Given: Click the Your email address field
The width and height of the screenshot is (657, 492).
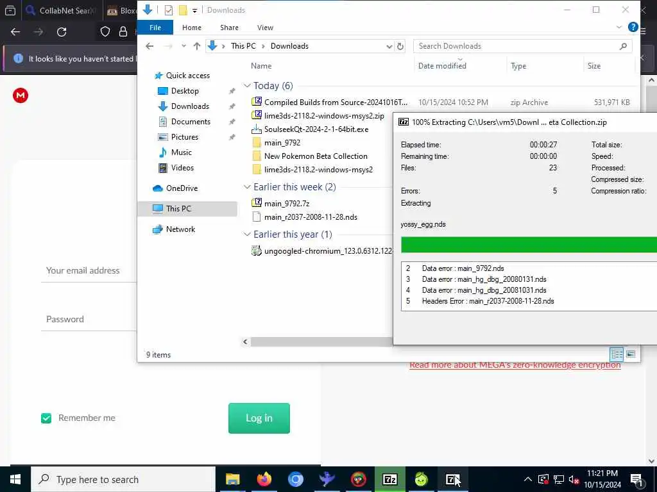Looking at the screenshot, I should point(89,270).
